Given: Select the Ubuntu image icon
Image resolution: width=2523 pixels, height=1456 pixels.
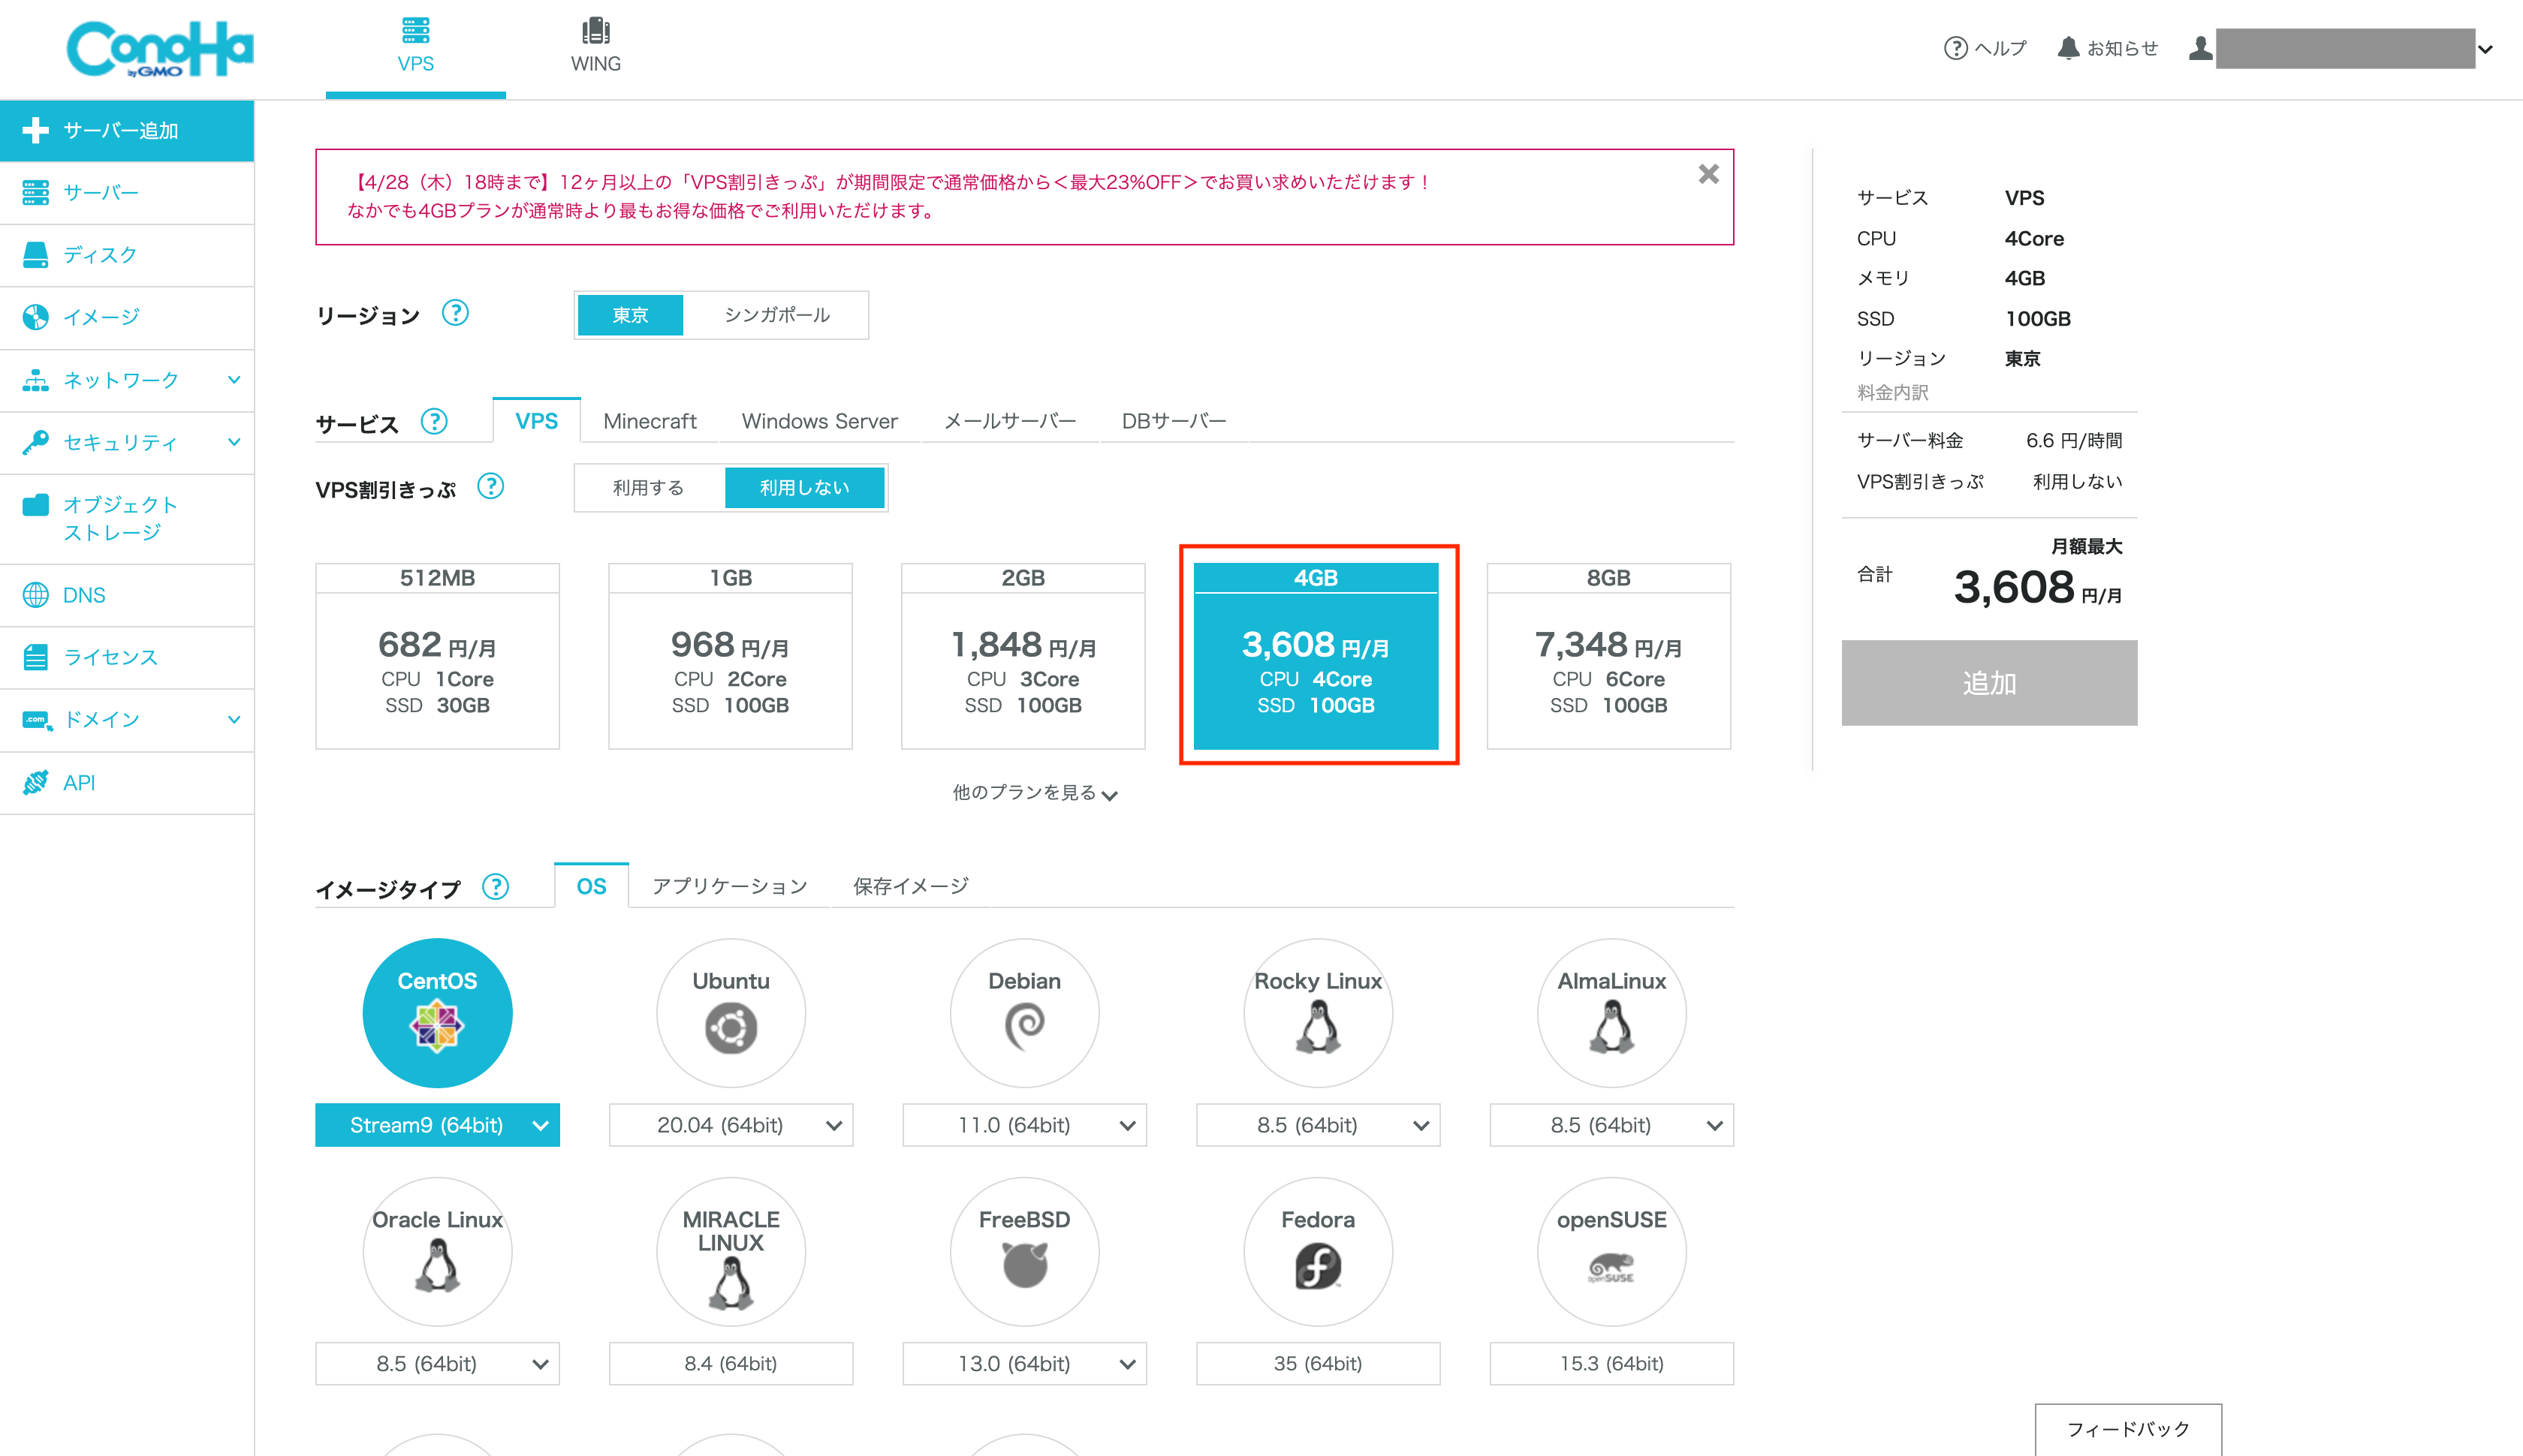Looking at the screenshot, I should [731, 1013].
